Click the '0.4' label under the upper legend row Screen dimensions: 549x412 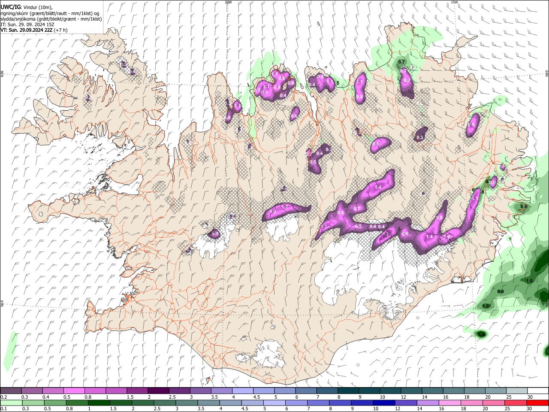pos(45,397)
